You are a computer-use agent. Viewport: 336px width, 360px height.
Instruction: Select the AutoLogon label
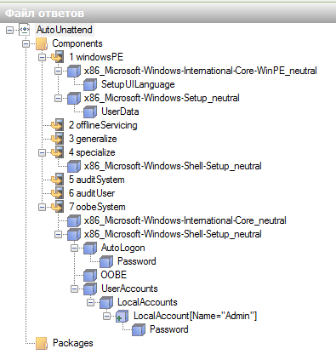(123, 248)
